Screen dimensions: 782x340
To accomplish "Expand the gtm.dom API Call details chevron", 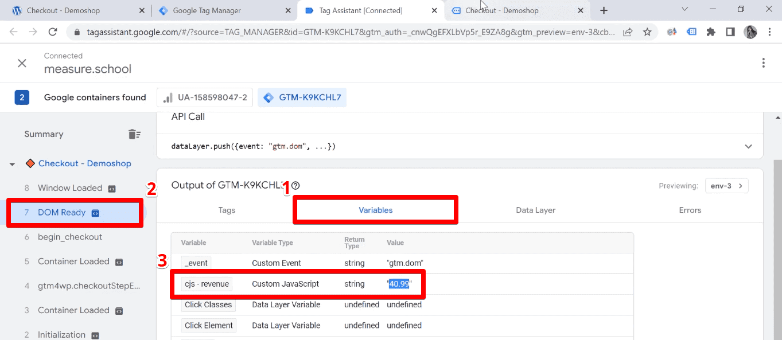I will [x=748, y=146].
